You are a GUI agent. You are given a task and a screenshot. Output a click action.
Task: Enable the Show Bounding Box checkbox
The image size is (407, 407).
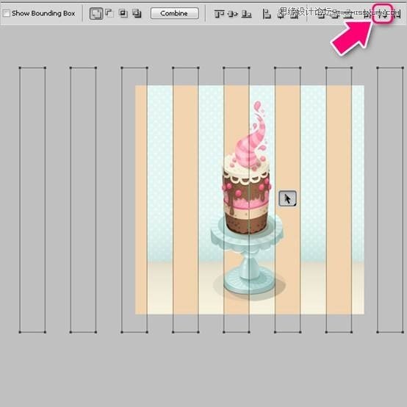(6, 13)
